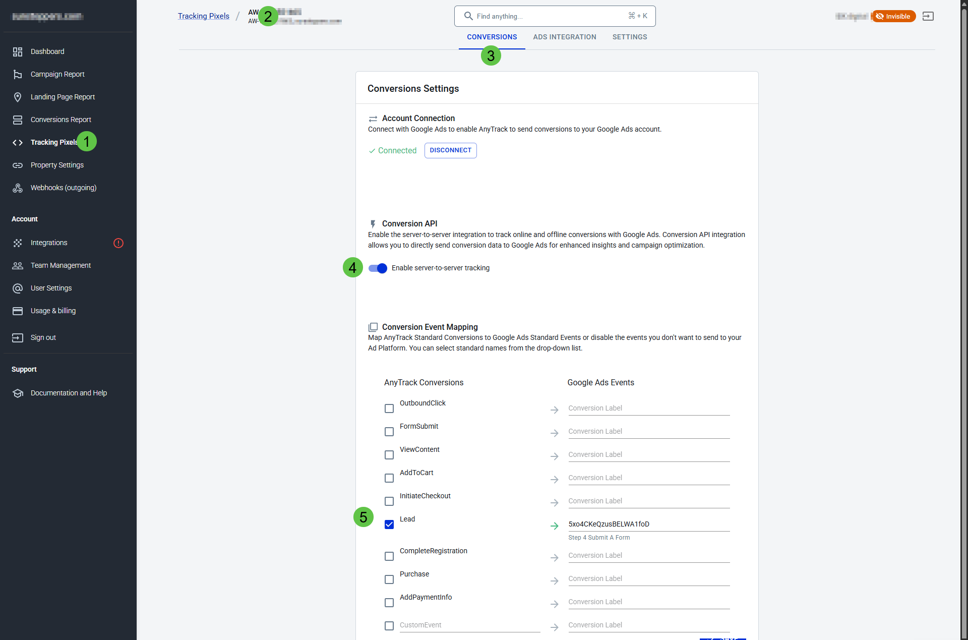Open Webhooks (outgoing) via its sidebar icon

click(x=18, y=188)
